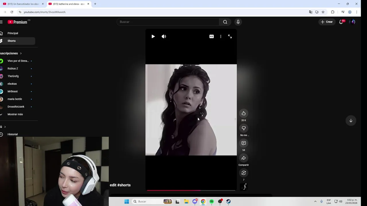Share the Short via Compartir

click(244, 158)
